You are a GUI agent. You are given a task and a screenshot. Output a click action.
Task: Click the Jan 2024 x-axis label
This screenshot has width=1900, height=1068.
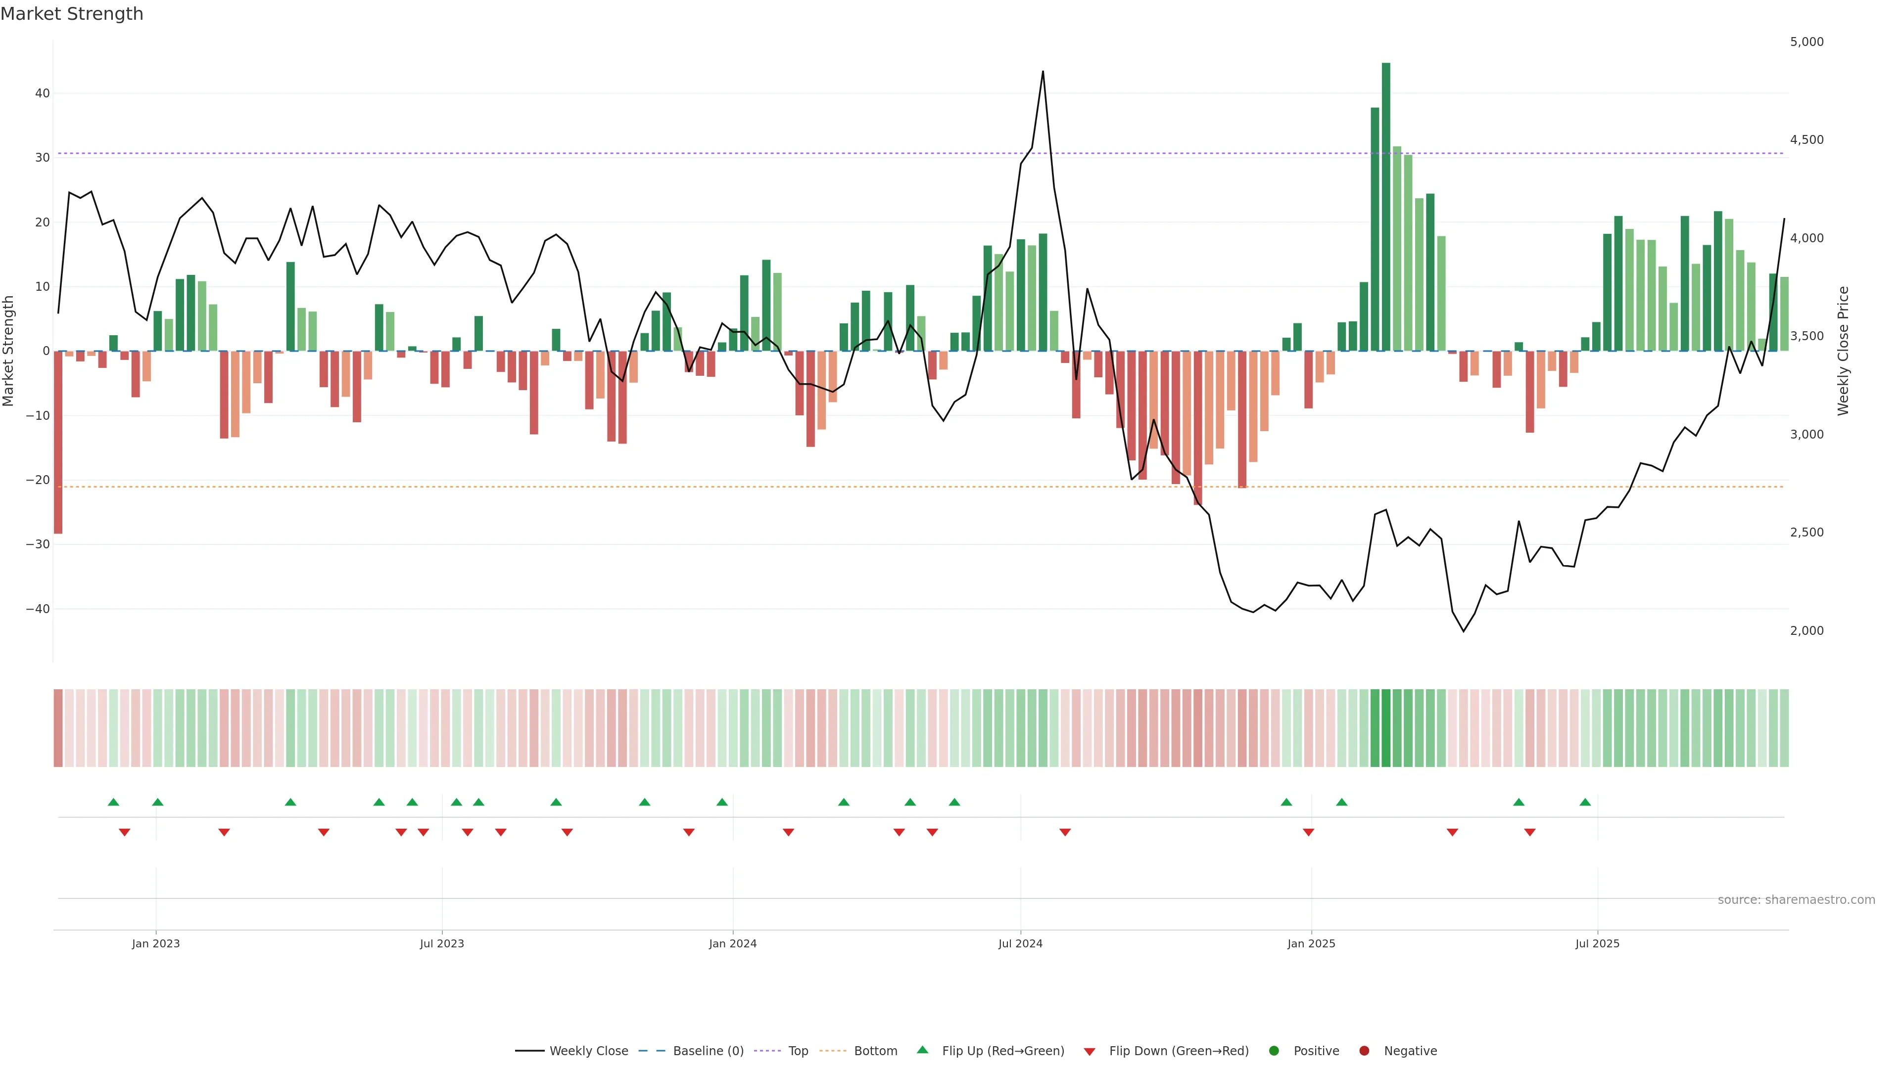732,943
